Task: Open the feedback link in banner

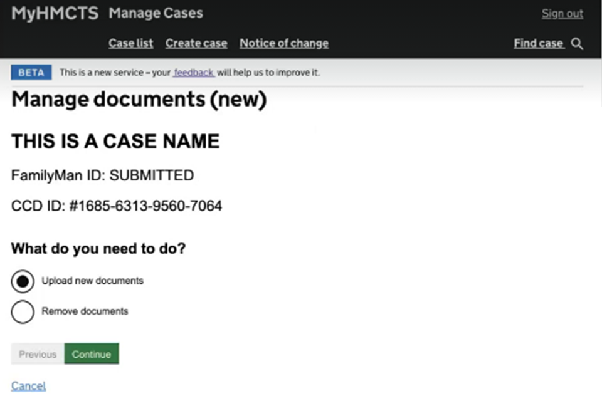Action: pos(194,73)
